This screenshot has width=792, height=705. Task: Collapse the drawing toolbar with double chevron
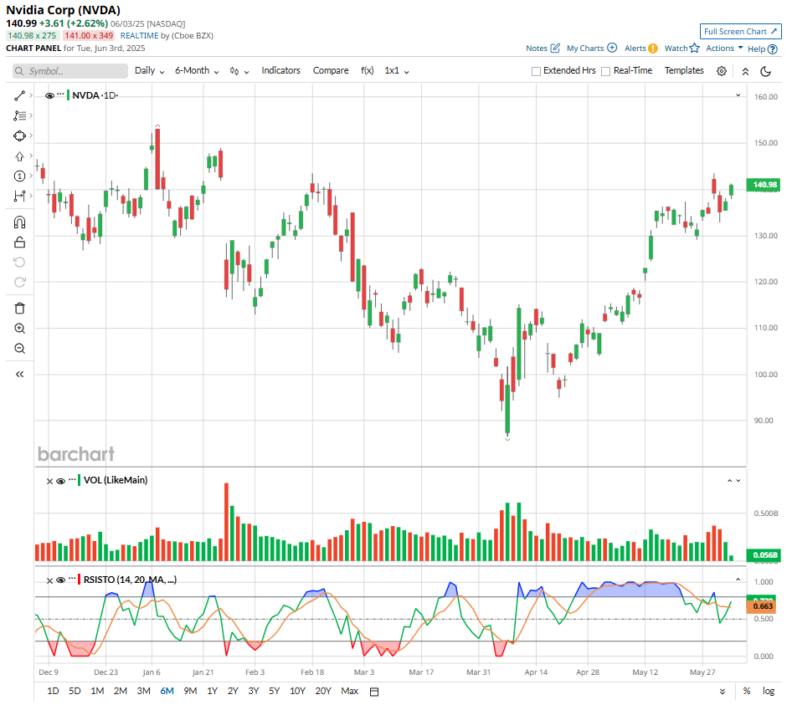pyautogui.click(x=20, y=375)
